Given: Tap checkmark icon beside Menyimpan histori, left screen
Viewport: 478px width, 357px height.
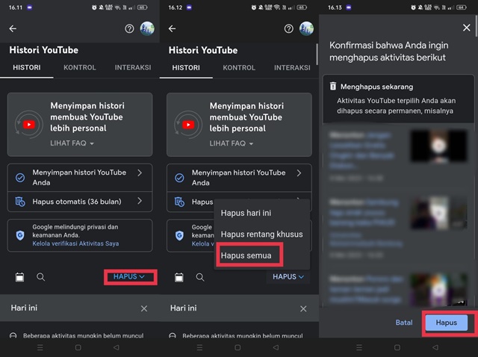Looking at the screenshot, I should coord(20,178).
